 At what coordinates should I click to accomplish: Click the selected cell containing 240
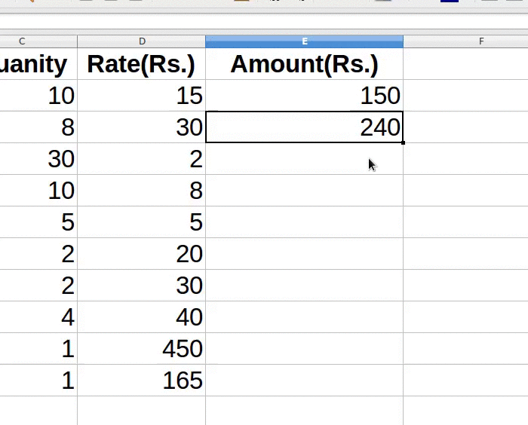coord(304,127)
